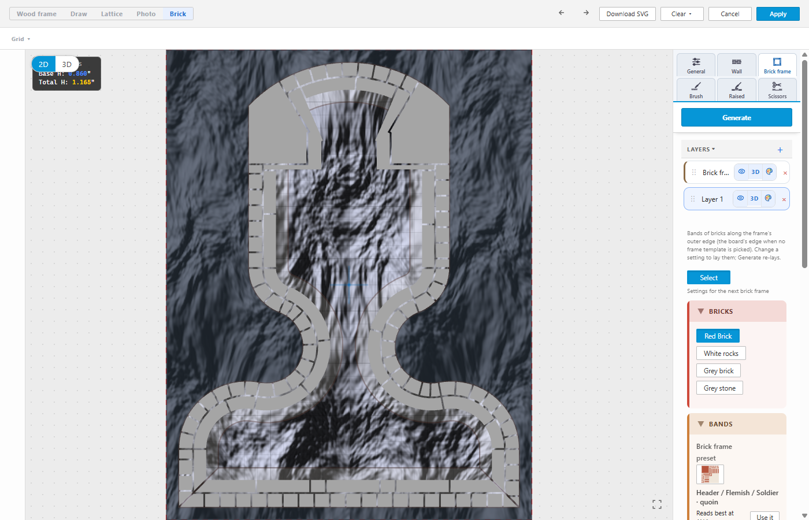This screenshot has height=520, width=809.
Task: Collapse the BANDS section
Action: (701, 424)
